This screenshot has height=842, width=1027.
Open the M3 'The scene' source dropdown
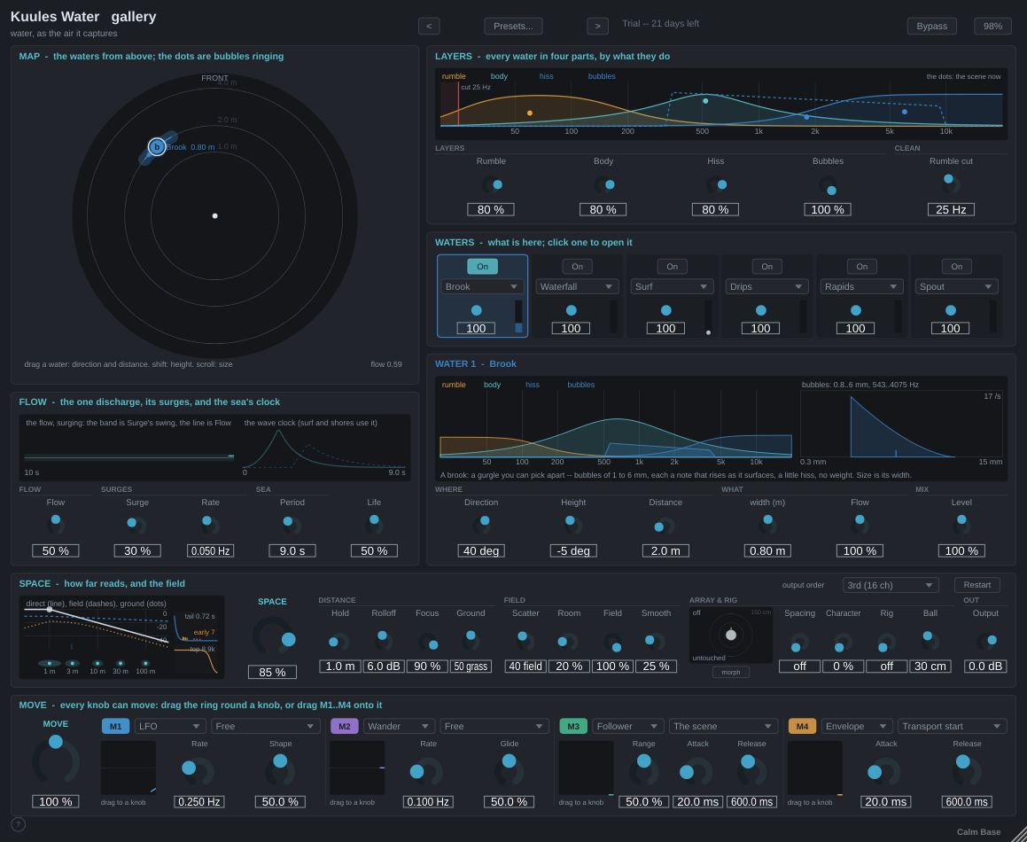click(x=723, y=726)
